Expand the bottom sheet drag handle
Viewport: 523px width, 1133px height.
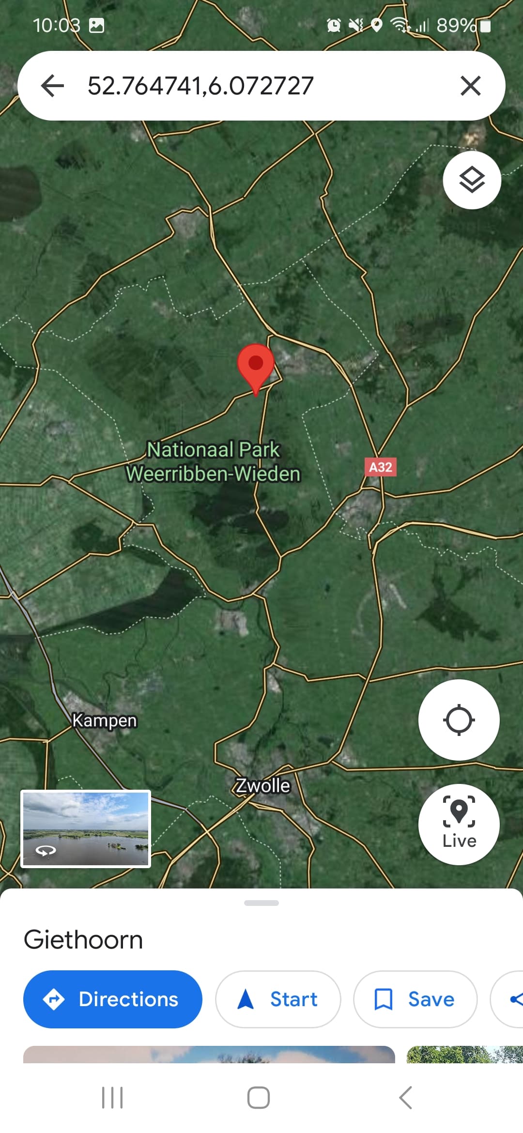(261, 903)
